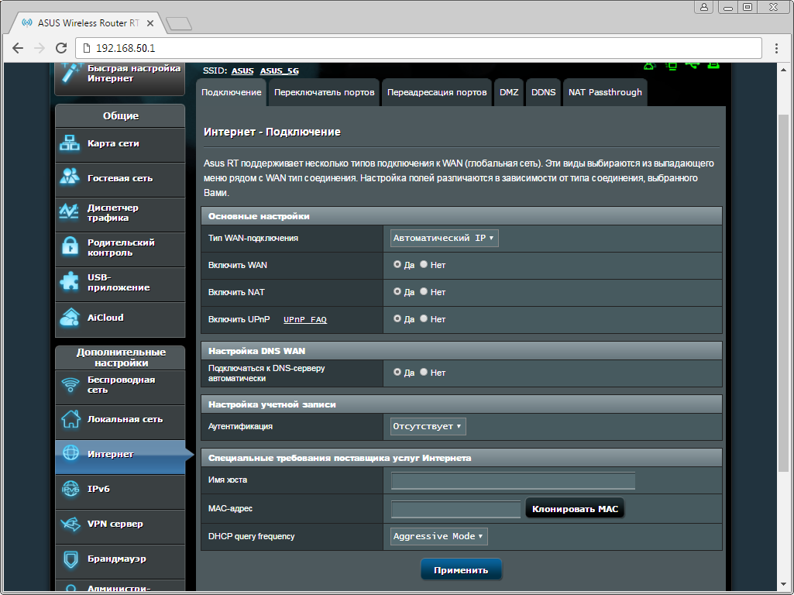This screenshot has height=595, width=794.
Task: Open the Гостевая сеть guest network icon
Action: click(70, 177)
